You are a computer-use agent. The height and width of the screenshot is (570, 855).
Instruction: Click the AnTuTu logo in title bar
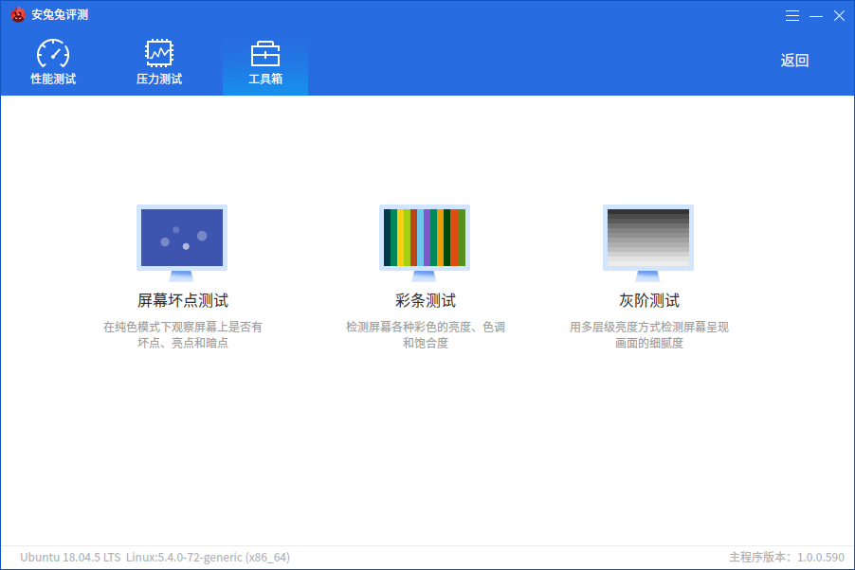tap(18, 15)
